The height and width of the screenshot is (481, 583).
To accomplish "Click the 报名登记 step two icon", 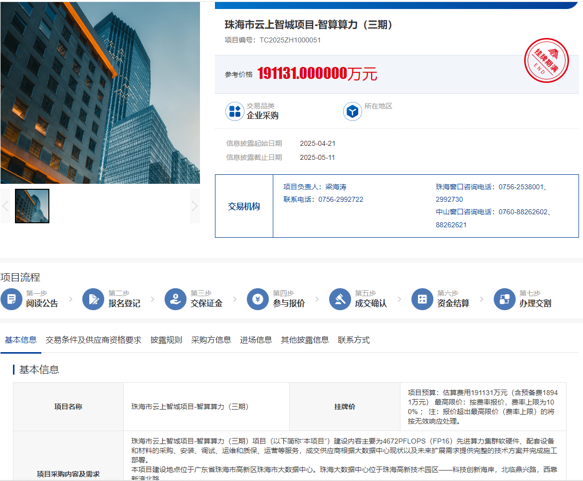I will (x=93, y=299).
